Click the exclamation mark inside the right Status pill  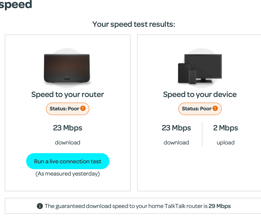[216, 109]
